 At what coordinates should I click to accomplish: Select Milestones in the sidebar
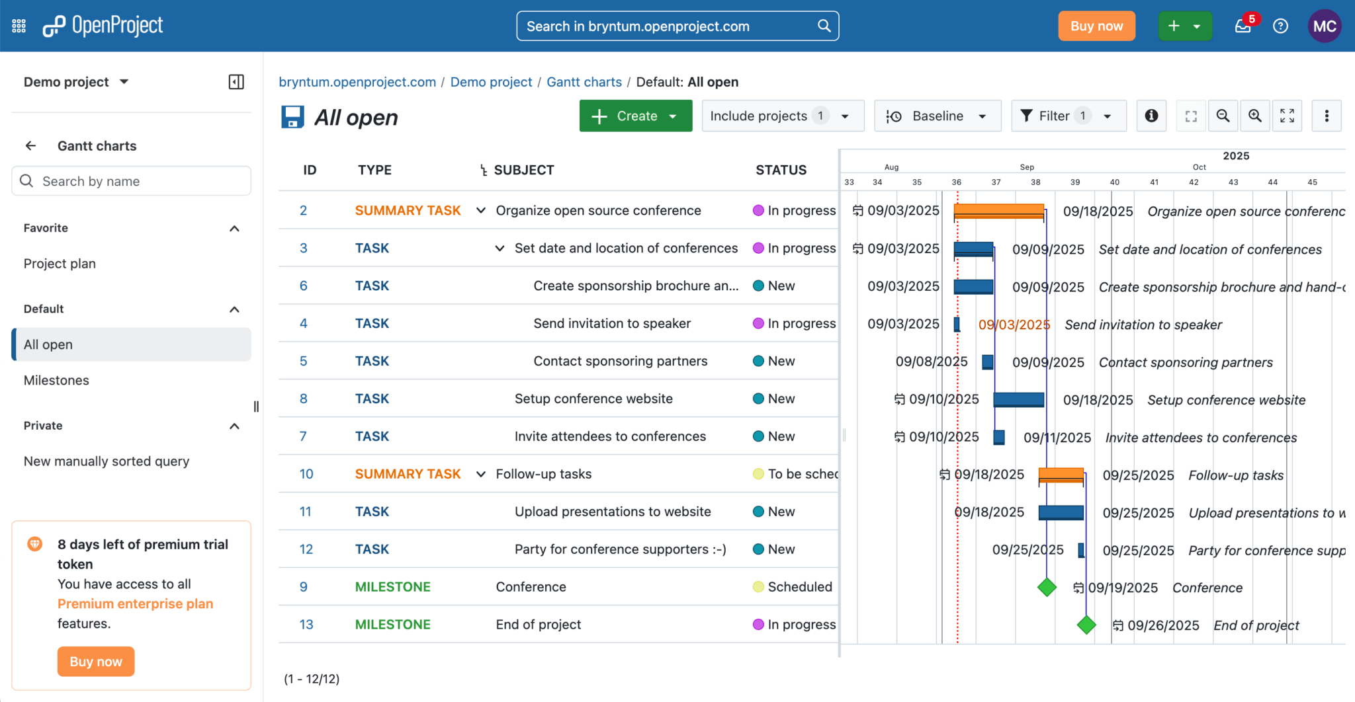pos(56,380)
